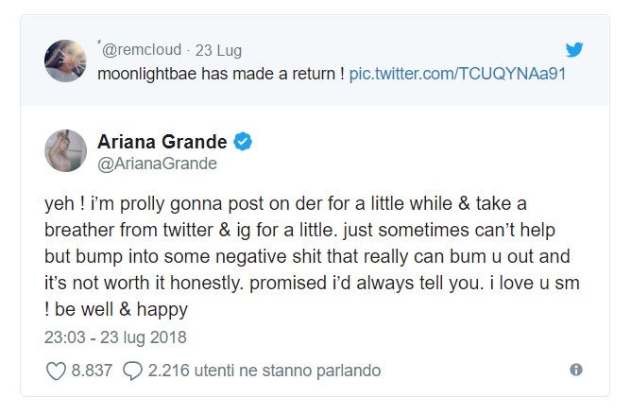
Task: Open the pic.twitter.com/TCUQYNAa91 link
Action: pos(456,74)
